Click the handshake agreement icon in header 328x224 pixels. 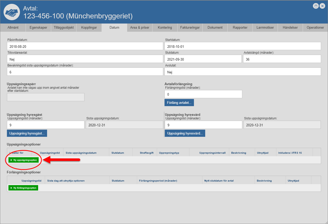[12, 12]
